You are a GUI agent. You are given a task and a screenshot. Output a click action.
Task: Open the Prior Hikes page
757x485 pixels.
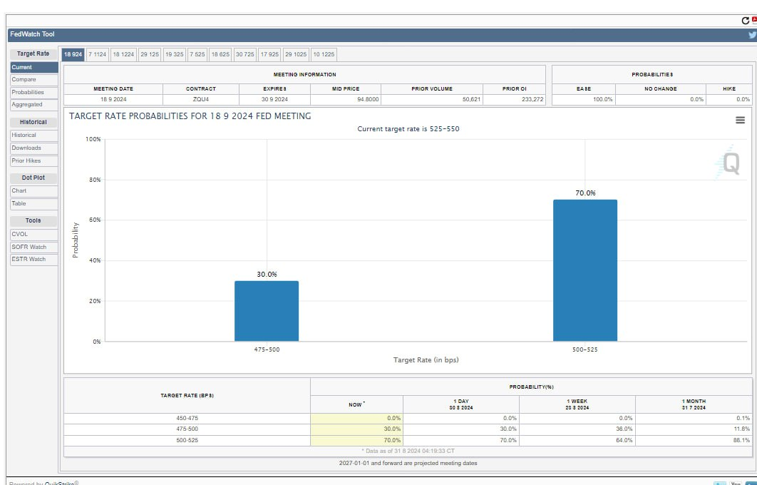(34, 161)
